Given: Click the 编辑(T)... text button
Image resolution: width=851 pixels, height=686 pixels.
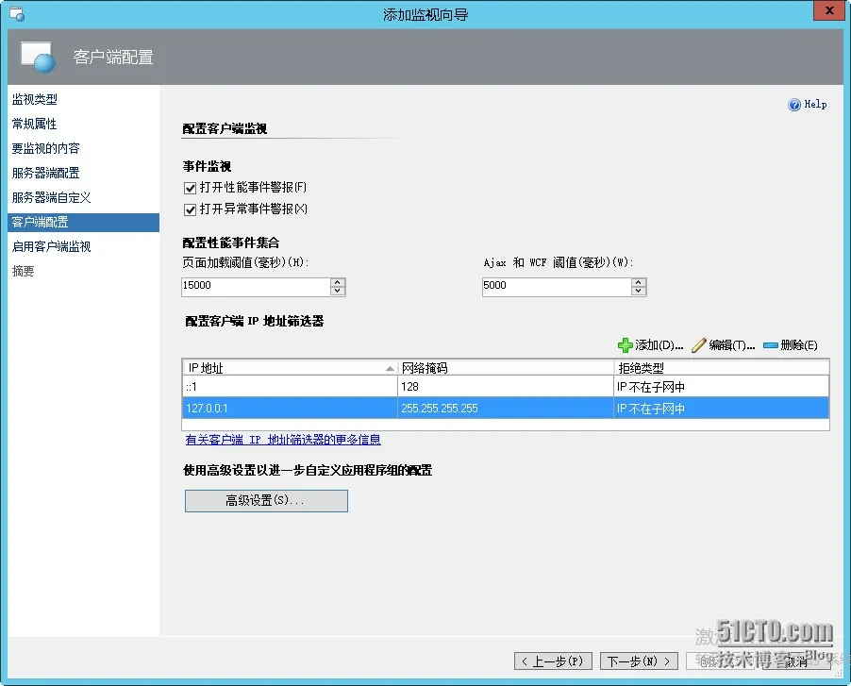Looking at the screenshot, I should (731, 345).
